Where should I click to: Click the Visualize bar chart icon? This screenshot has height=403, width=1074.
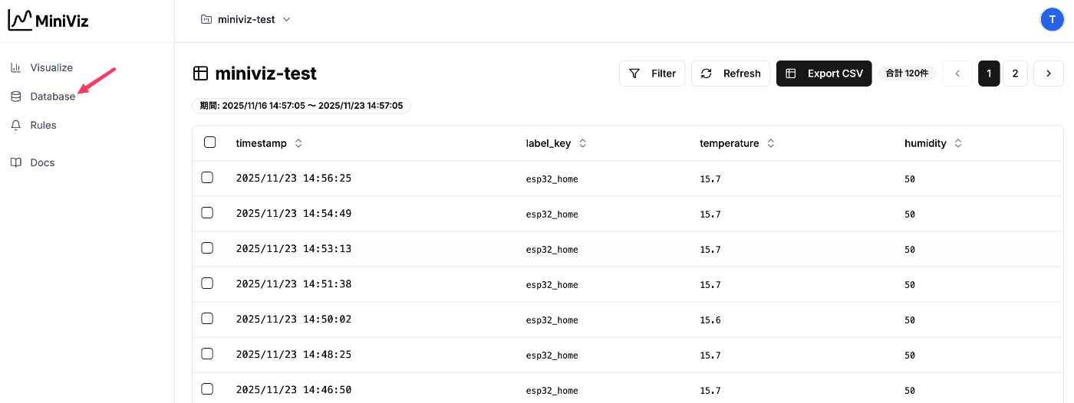coord(15,67)
